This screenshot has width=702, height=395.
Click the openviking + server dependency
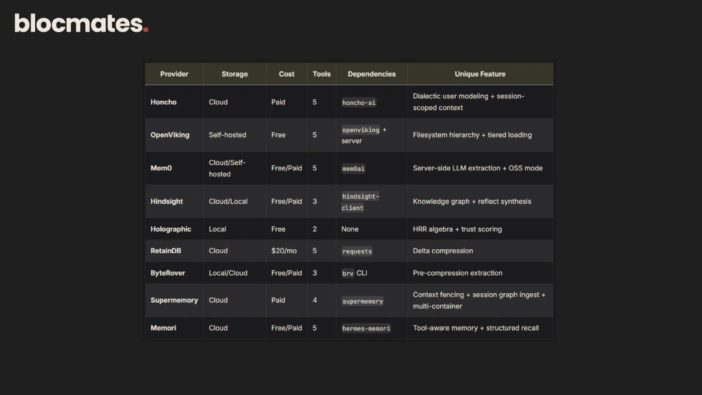(x=364, y=135)
